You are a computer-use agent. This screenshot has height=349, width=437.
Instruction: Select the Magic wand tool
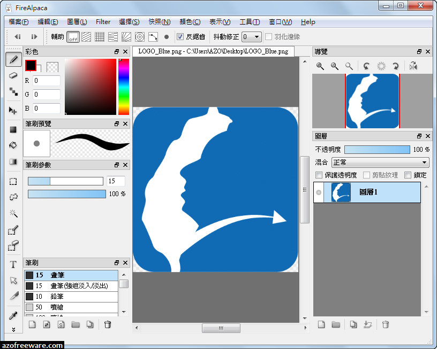(x=13, y=213)
